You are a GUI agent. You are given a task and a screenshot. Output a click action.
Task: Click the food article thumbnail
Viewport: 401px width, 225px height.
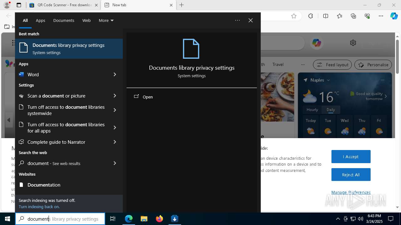click(x=277, y=97)
